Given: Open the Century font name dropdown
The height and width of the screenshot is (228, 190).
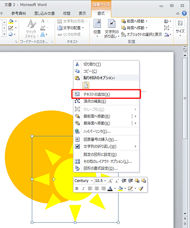Looking at the screenshot, I should coord(92,181).
